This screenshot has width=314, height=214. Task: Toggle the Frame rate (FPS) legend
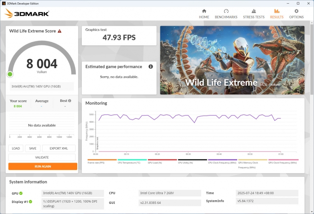coord(102,161)
